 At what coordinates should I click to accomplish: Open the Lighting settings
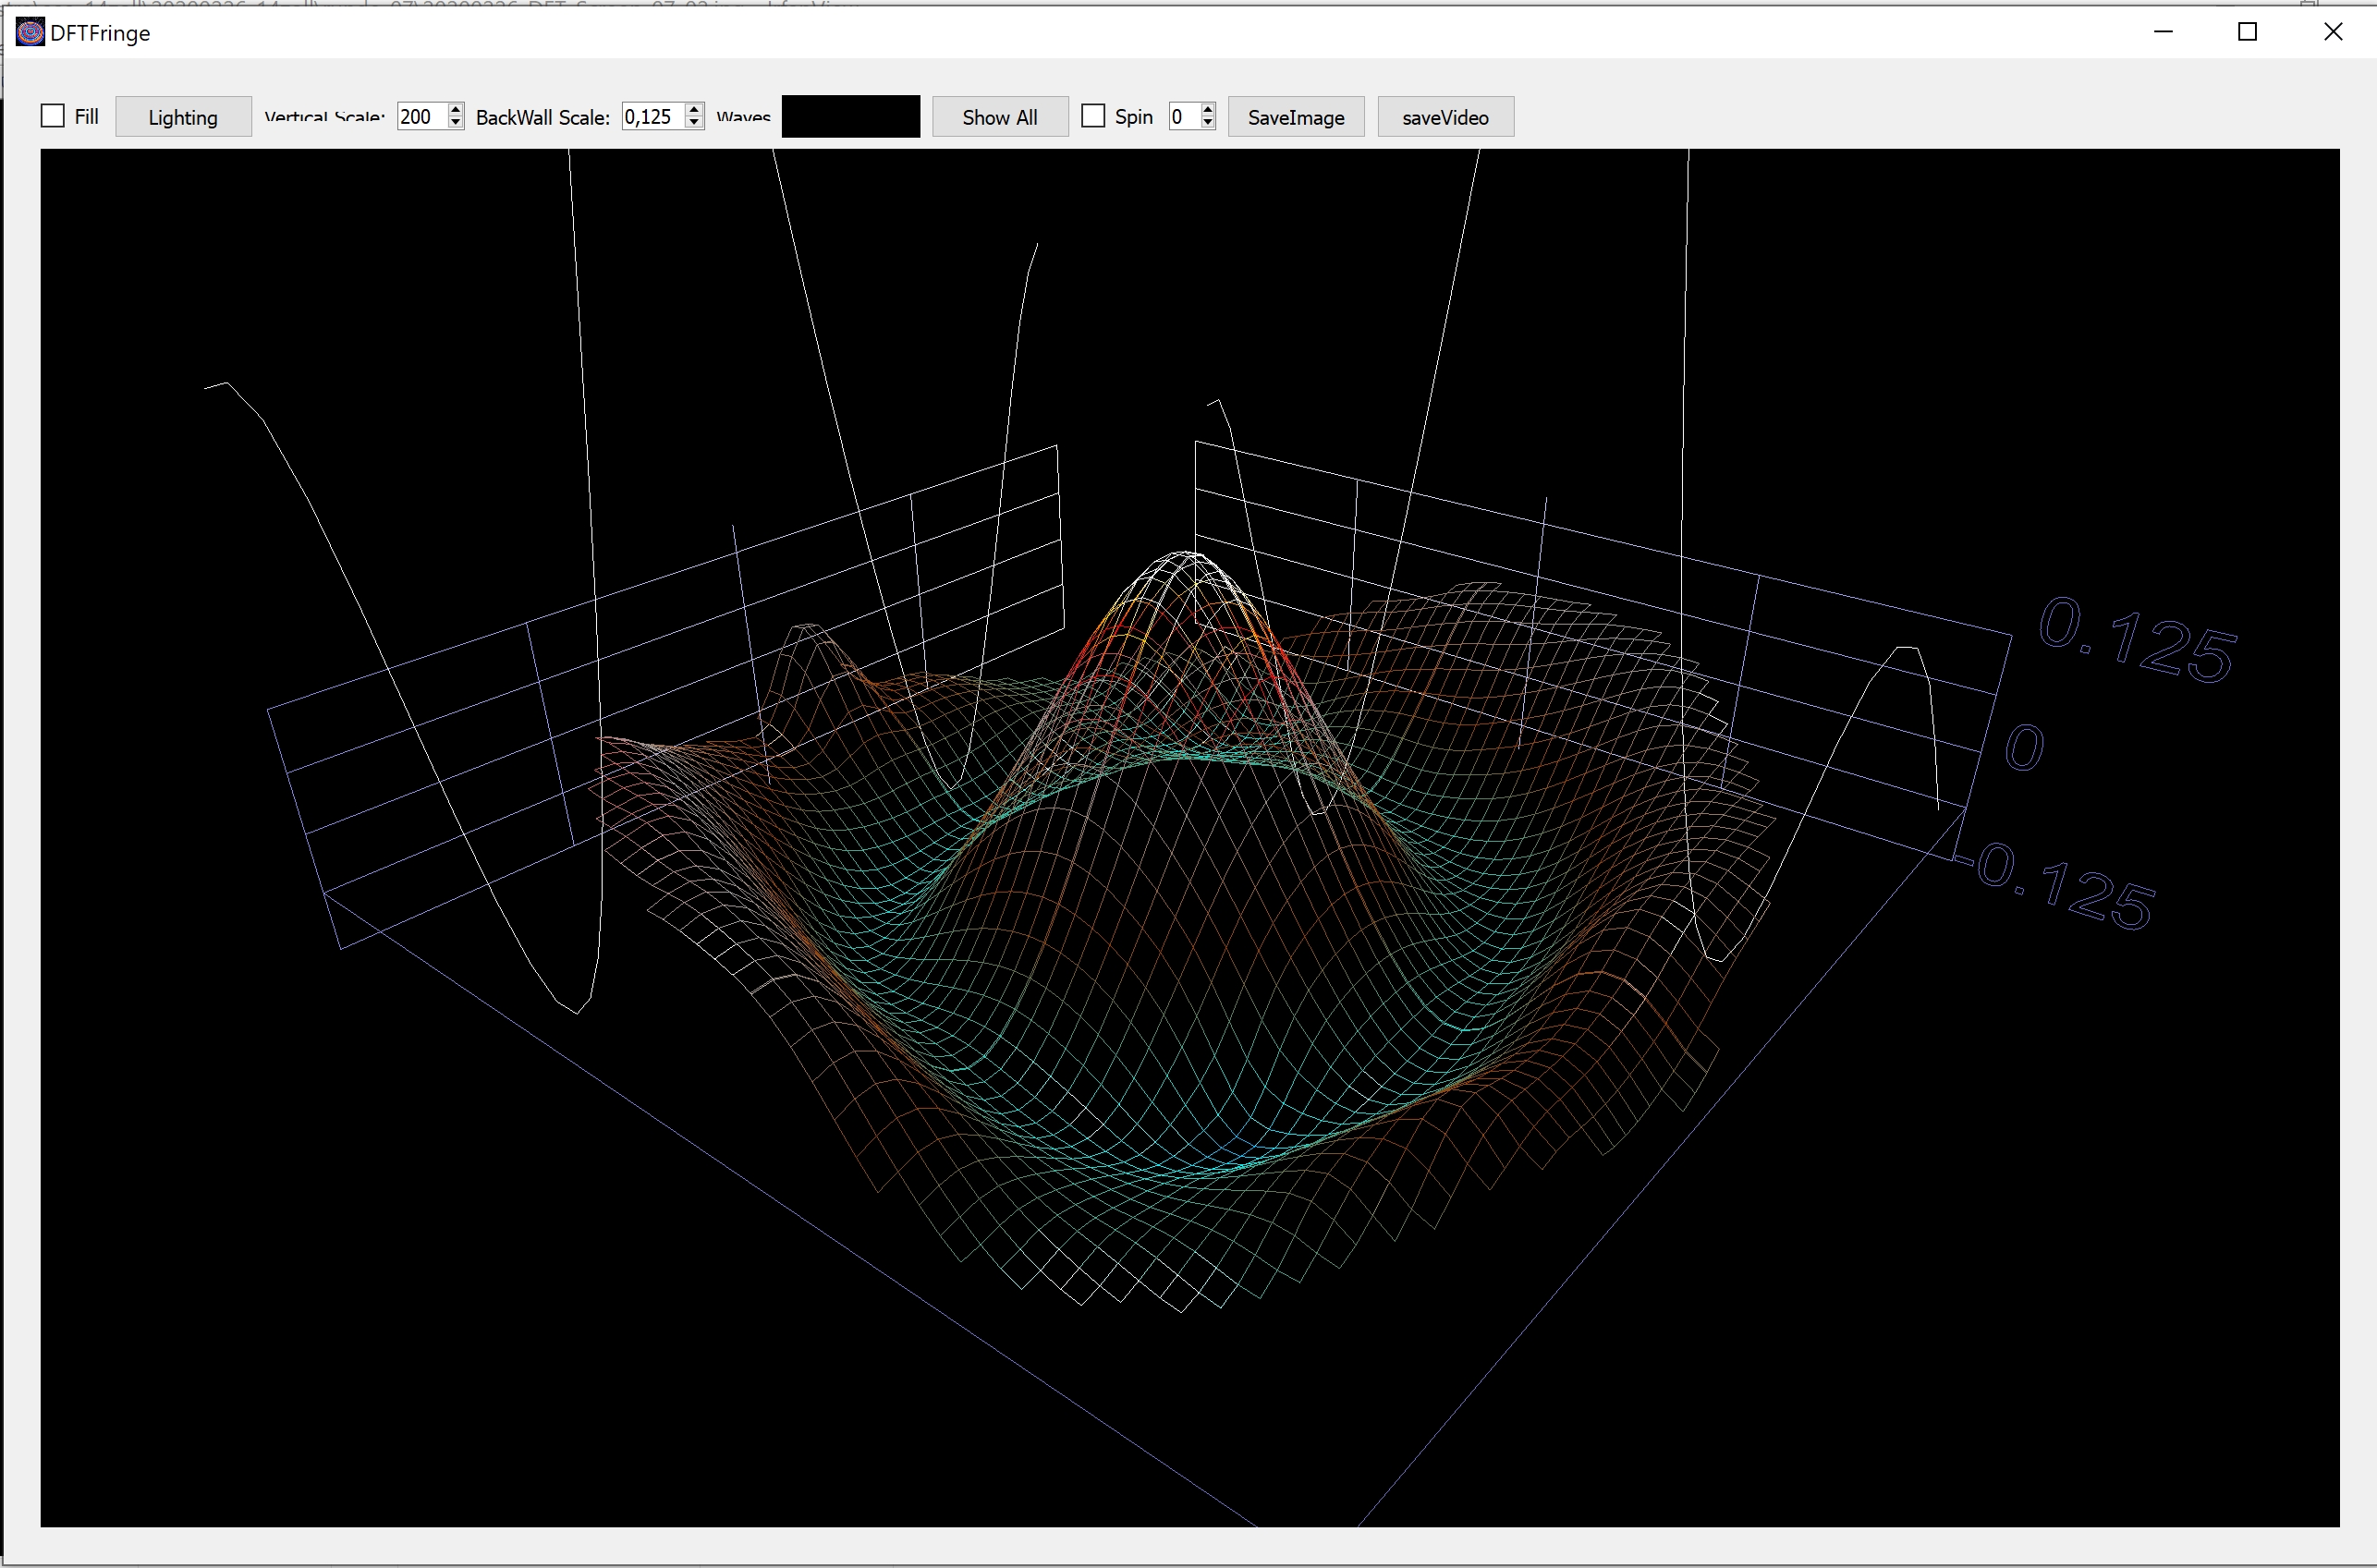pos(183,117)
